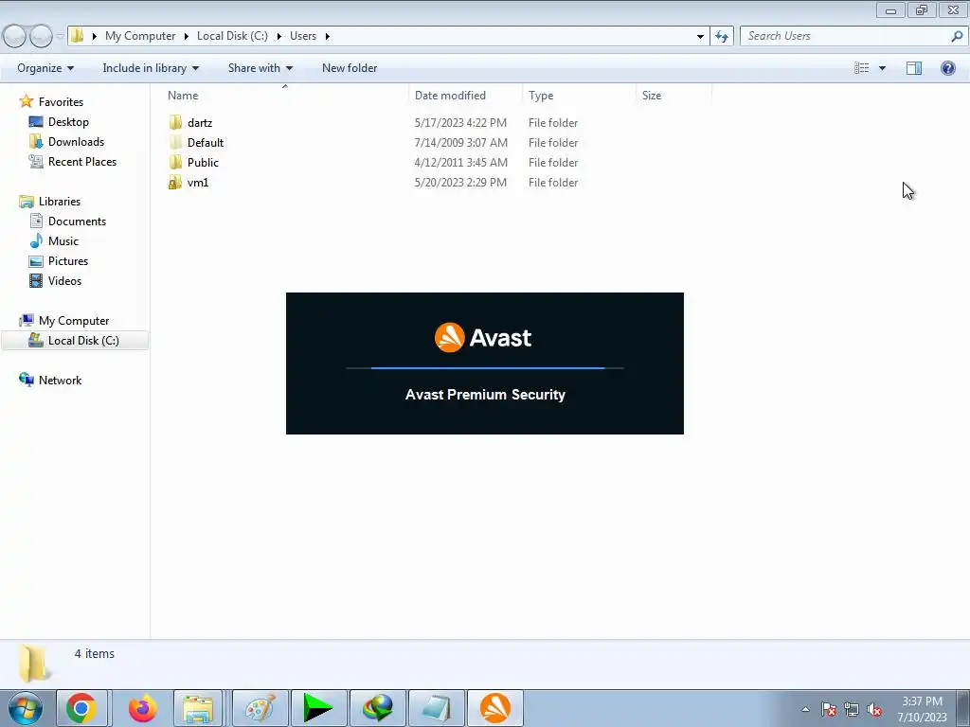Viewport: 970px width, 727px height.
Task: Click the File folder type of vm1
Action: 553,183
